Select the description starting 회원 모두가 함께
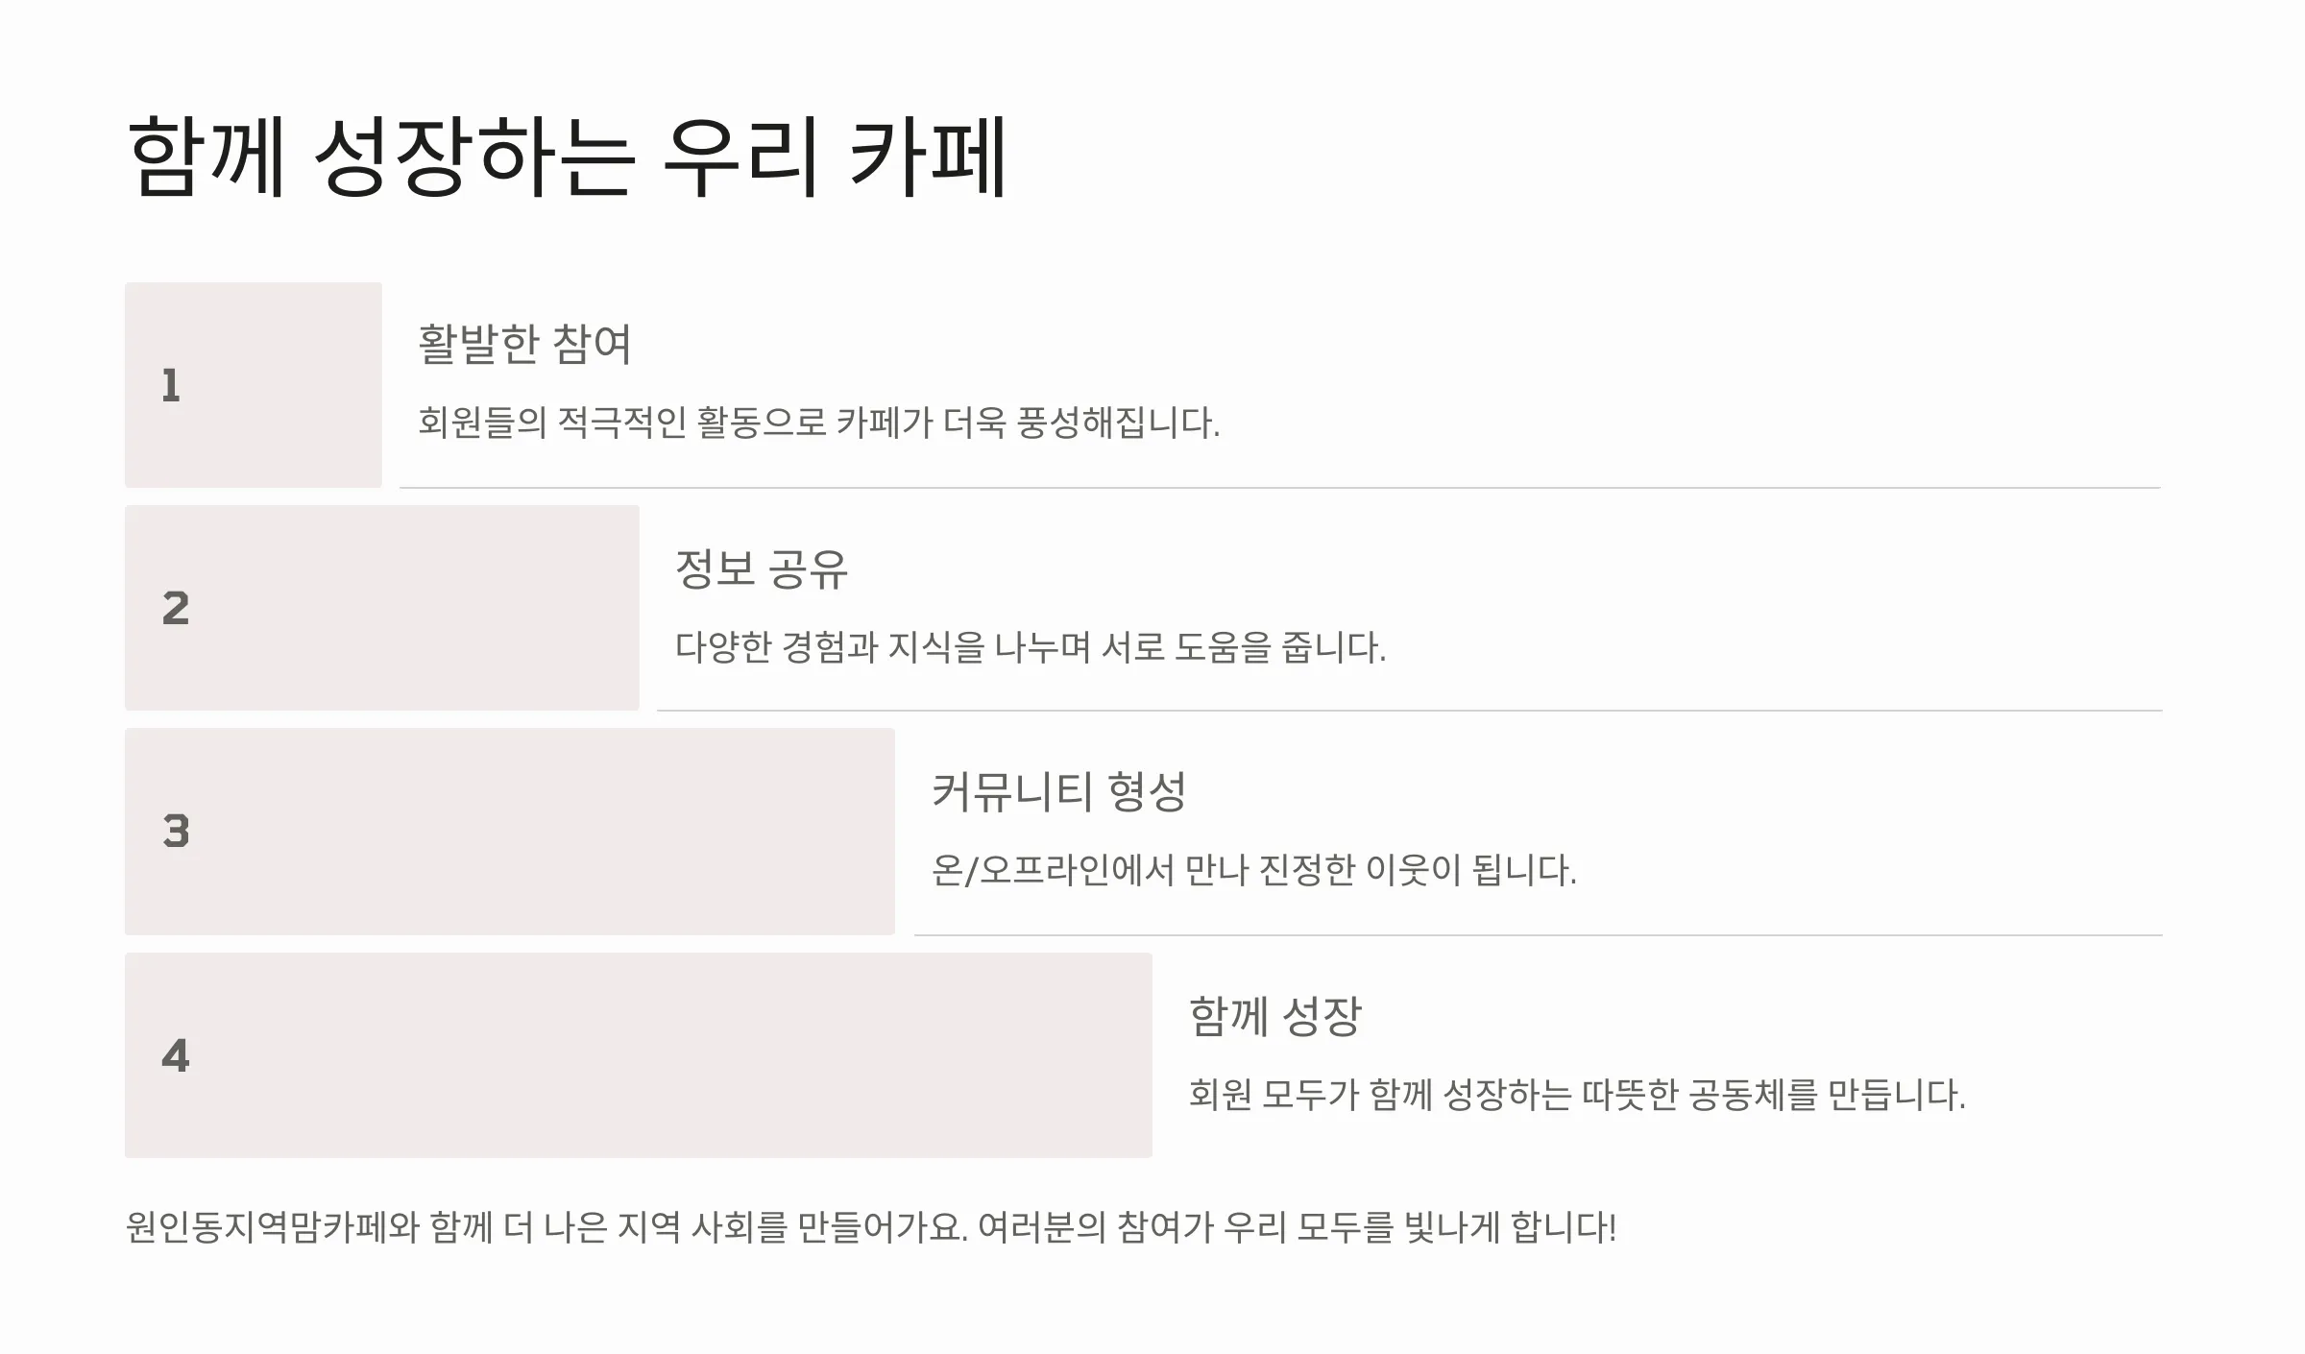This screenshot has height=1354, width=2305. click(x=1577, y=1095)
